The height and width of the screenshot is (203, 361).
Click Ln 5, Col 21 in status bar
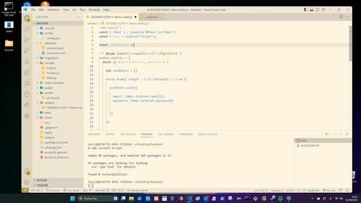261,191
